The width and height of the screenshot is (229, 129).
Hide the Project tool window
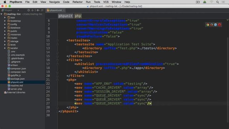tap(43, 10)
